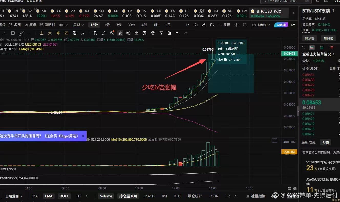Select the asks-only red order book icon
Viewport: 340px width, 202px height.
[x=331, y=48]
